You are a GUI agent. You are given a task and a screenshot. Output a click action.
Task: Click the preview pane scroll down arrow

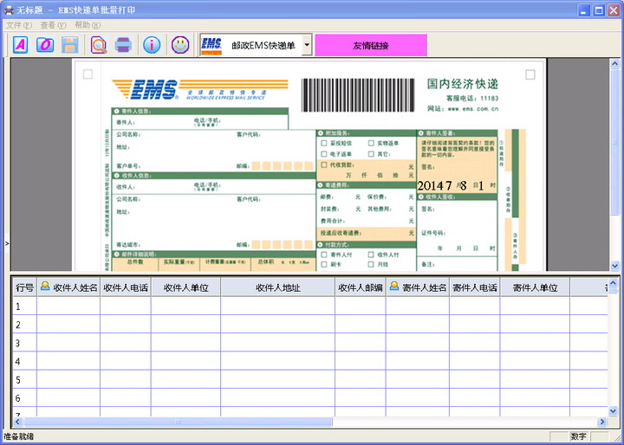(x=614, y=266)
